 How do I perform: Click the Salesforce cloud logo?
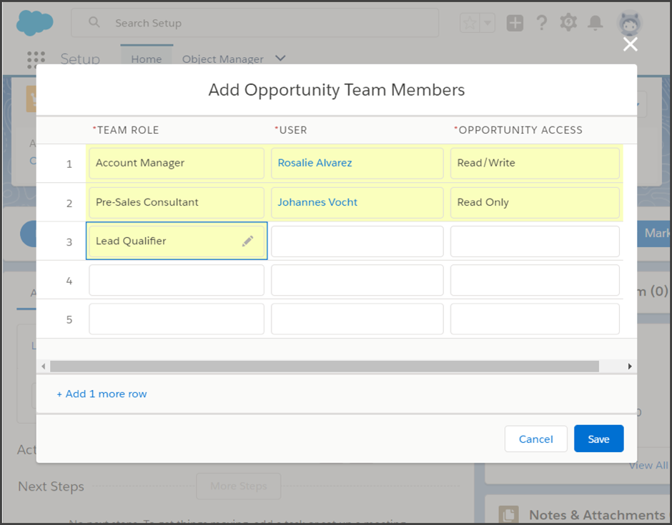tap(35, 23)
